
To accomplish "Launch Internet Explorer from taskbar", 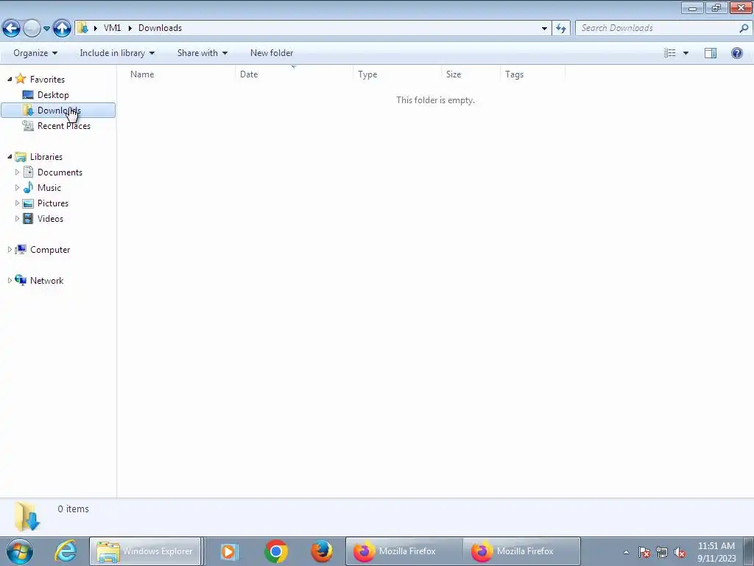I will (66, 551).
